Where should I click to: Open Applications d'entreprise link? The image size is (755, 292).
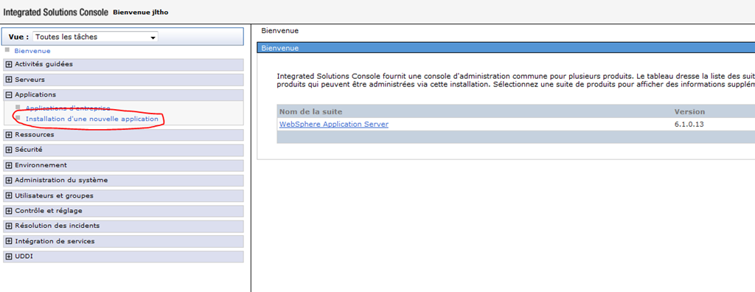pos(68,108)
